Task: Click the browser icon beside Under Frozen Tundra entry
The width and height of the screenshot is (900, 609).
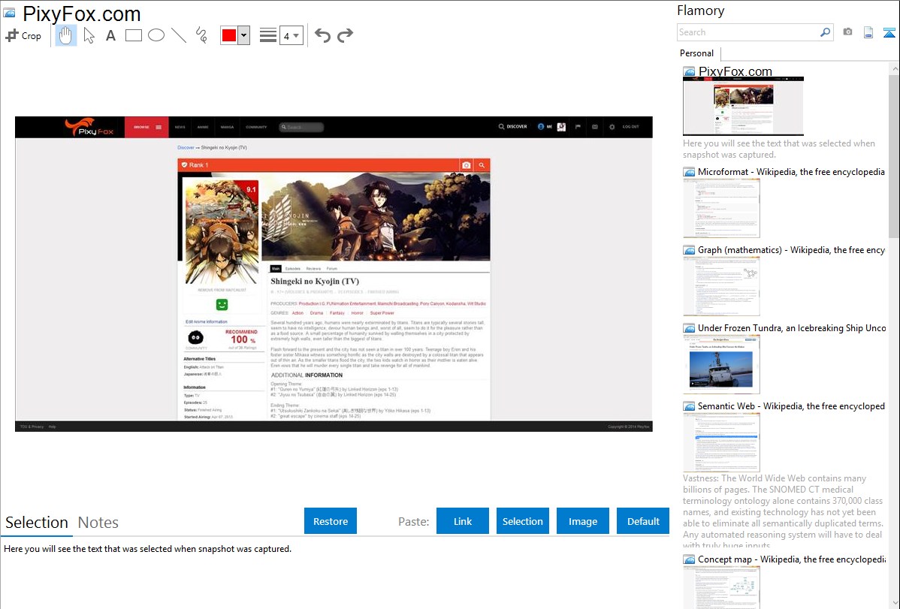Action: [x=689, y=327]
